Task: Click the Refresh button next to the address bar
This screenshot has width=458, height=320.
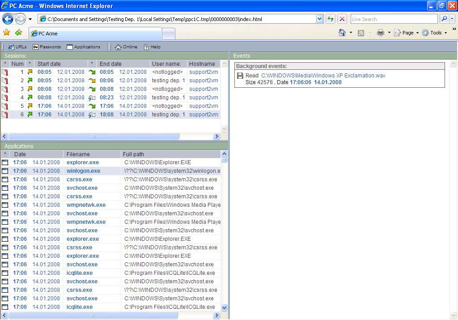Action: coord(331,19)
